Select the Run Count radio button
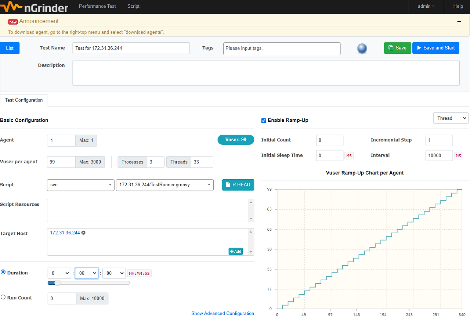This screenshot has width=470, height=320. [x=3, y=297]
